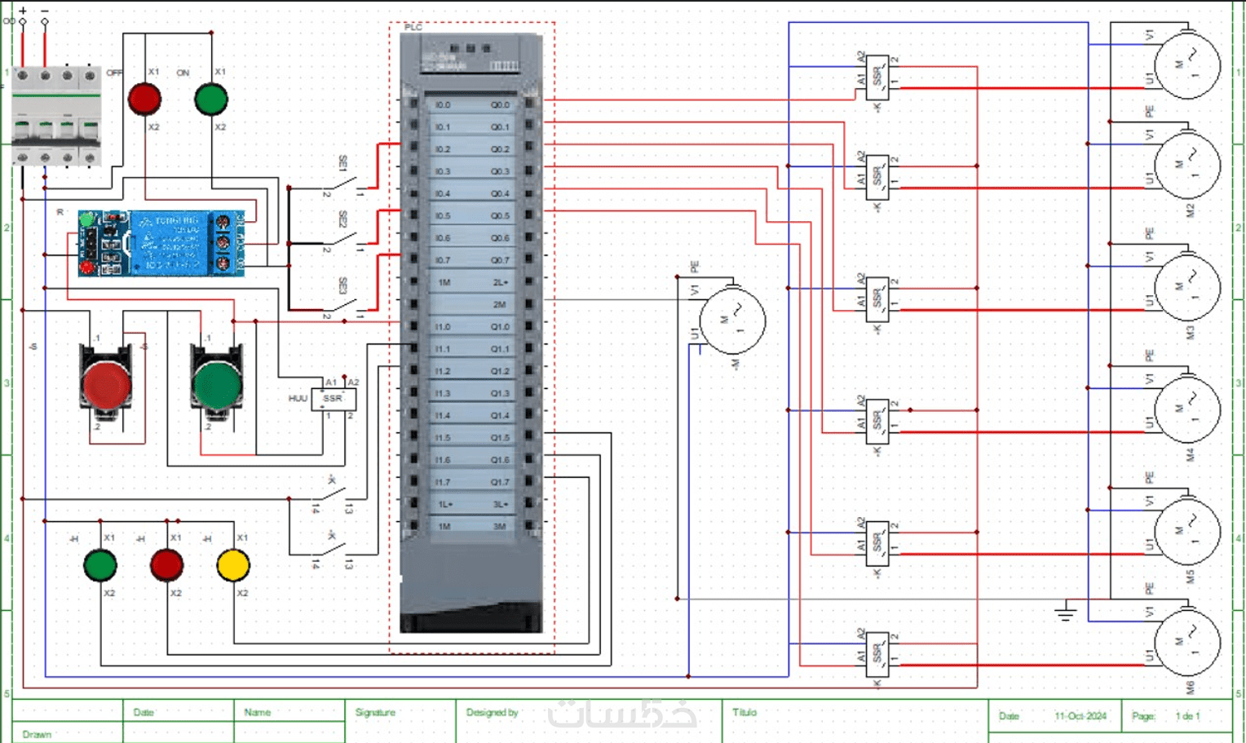Click the HUU component label
Viewport: 1246px width, 743px height.
click(298, 399)
